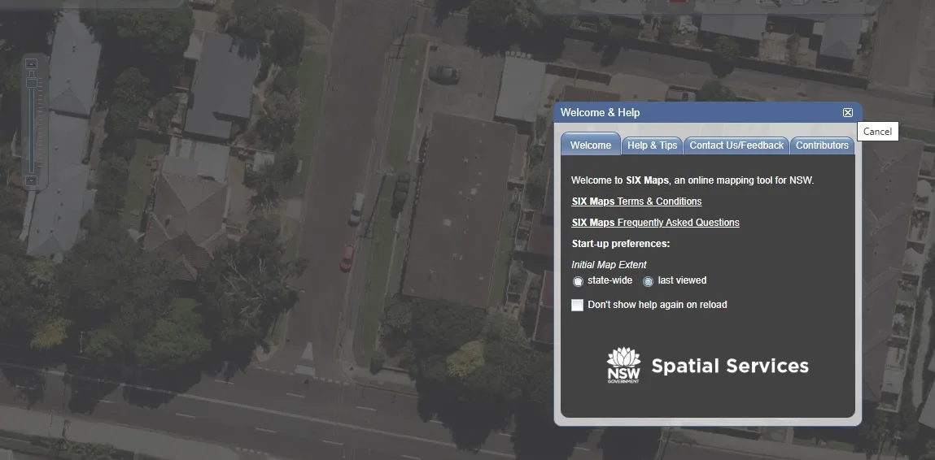View the Contributors tab
The image size is (935, 460).
click(822, 145)
